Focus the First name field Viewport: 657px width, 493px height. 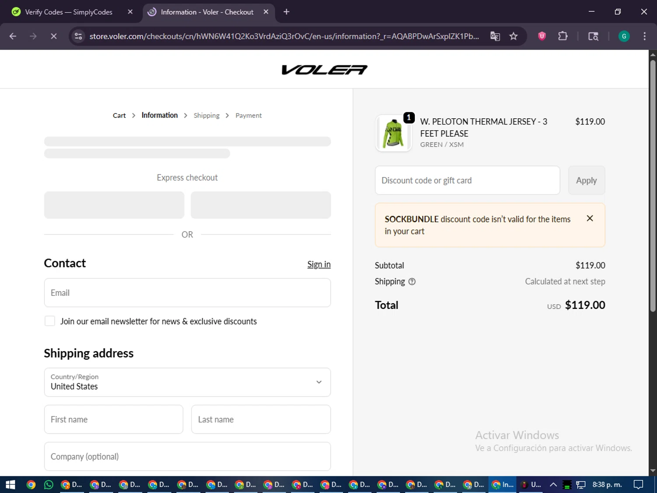[x=113, y=419]
